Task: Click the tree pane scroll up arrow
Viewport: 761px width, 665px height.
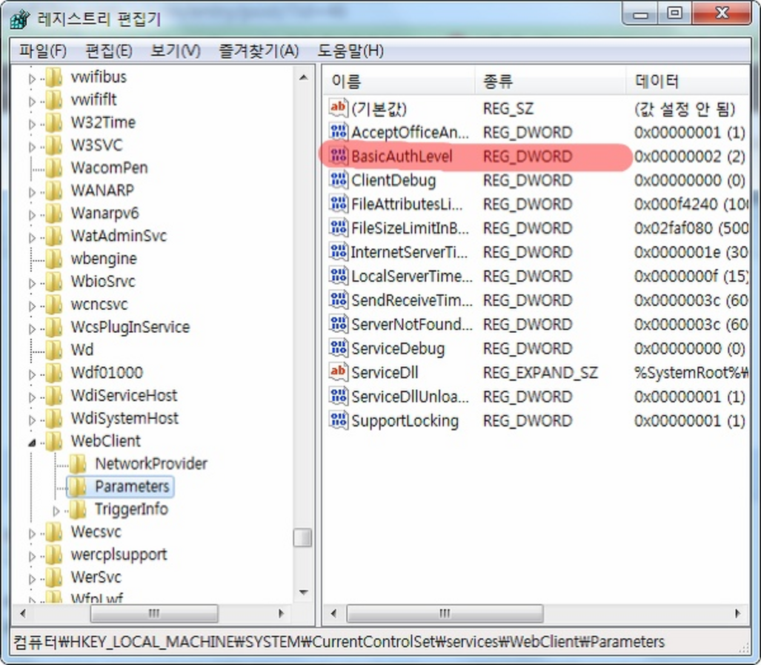Action: (302, 77)
